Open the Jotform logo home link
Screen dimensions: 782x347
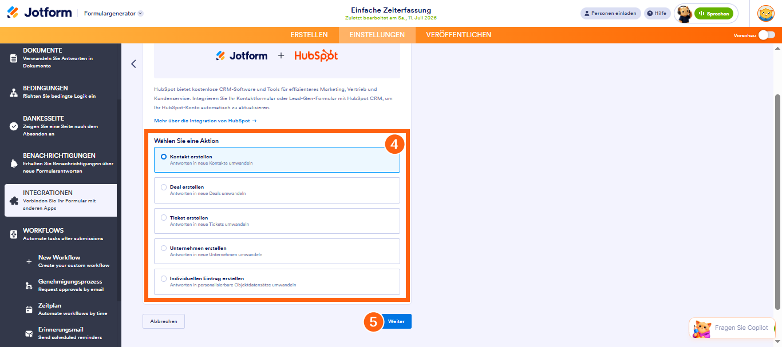40,13
